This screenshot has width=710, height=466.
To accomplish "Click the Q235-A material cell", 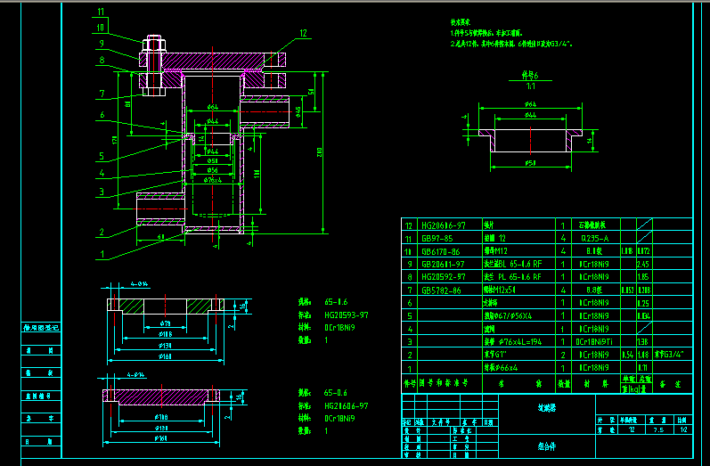I will [x=593, y=239].
